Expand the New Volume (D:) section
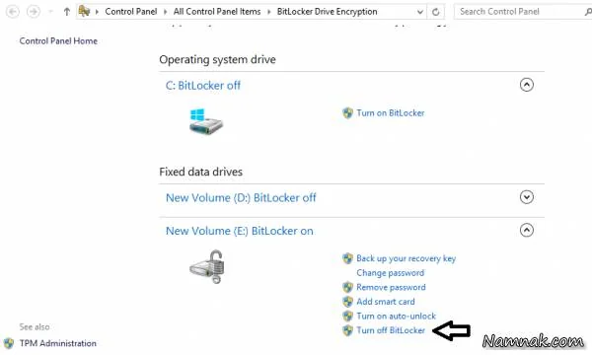 [x=526, y=197]
